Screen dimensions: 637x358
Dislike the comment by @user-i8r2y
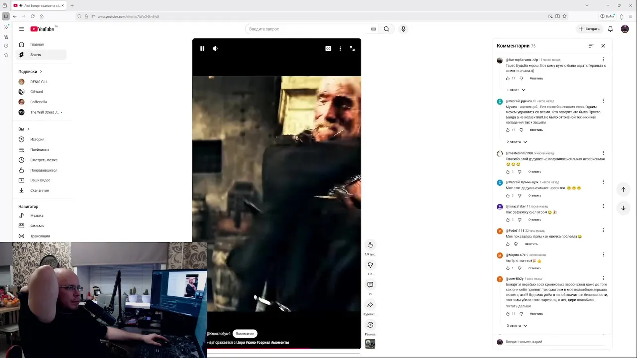click(x=521, y=314)
